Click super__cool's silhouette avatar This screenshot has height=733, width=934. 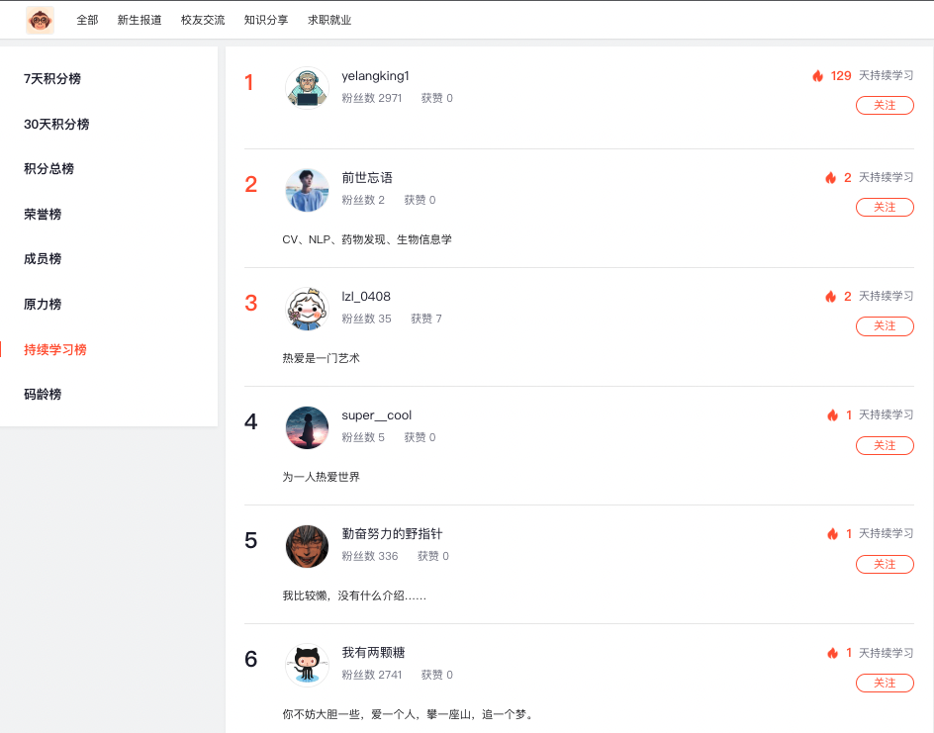307,427
